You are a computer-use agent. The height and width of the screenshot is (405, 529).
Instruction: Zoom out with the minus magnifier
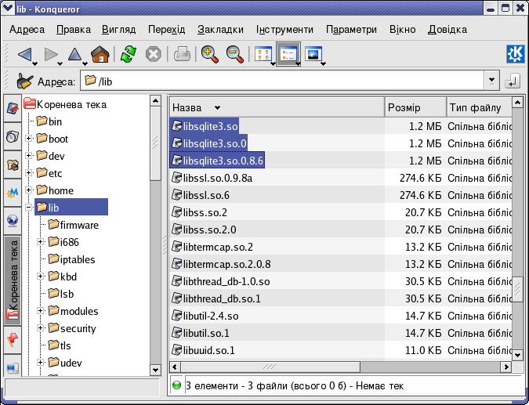coord(235,55)
